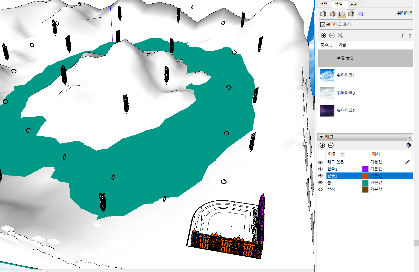Click the add watermark plus icon
Image resolution: width=419 pixels, height=272 pixels.
(x=323, y=35)
